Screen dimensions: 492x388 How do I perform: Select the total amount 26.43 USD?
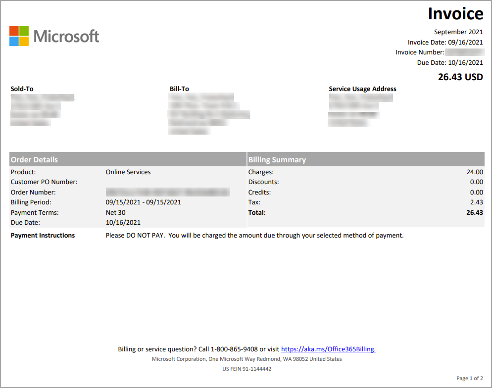460,77
